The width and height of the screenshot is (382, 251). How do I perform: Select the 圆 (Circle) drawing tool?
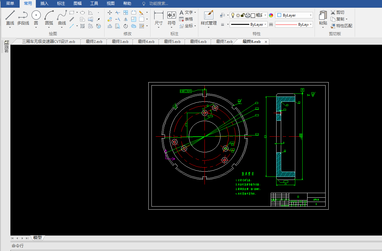click(x=36, y=15)
